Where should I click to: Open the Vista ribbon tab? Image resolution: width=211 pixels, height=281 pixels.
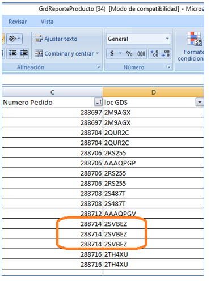pos(47,22)
